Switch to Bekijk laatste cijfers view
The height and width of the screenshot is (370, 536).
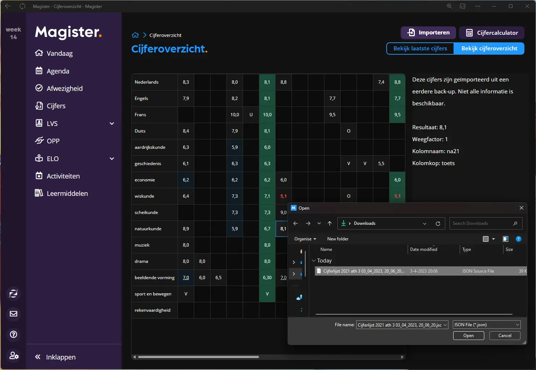click(x=420, y=49)
